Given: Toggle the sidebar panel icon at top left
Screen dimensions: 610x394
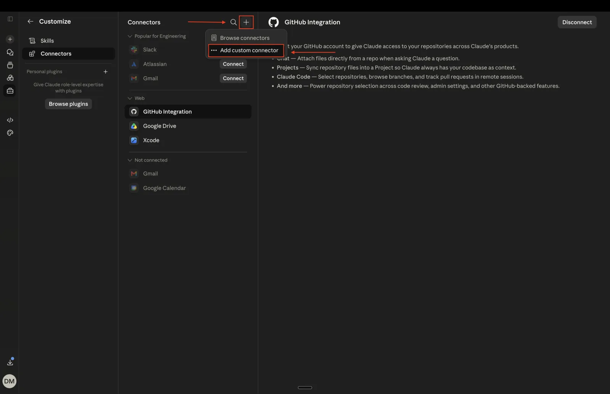Looking at the screenshot, I should 10,19.
